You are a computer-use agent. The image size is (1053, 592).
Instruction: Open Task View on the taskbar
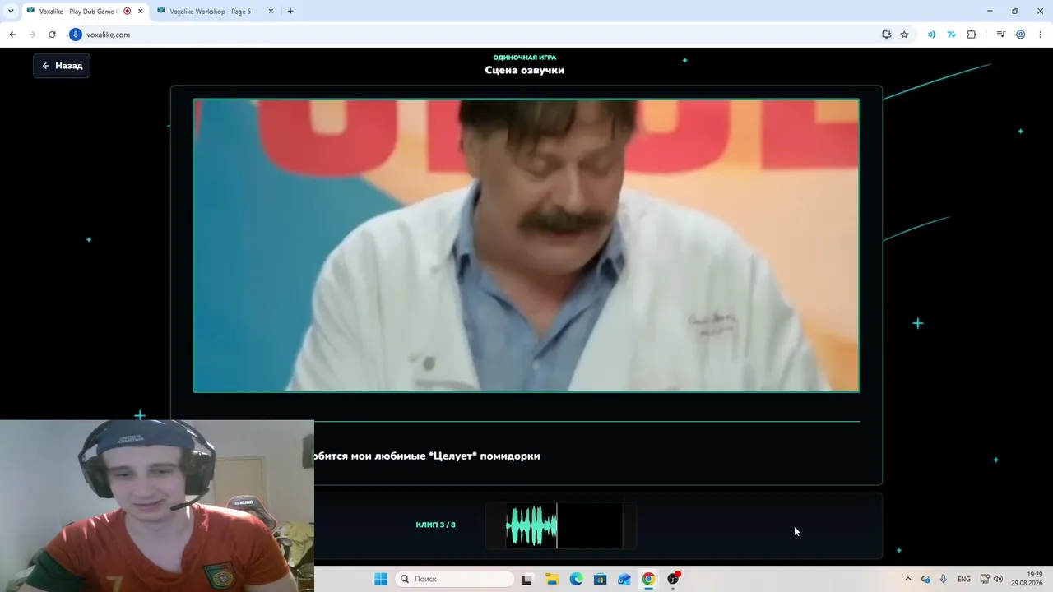526,579
